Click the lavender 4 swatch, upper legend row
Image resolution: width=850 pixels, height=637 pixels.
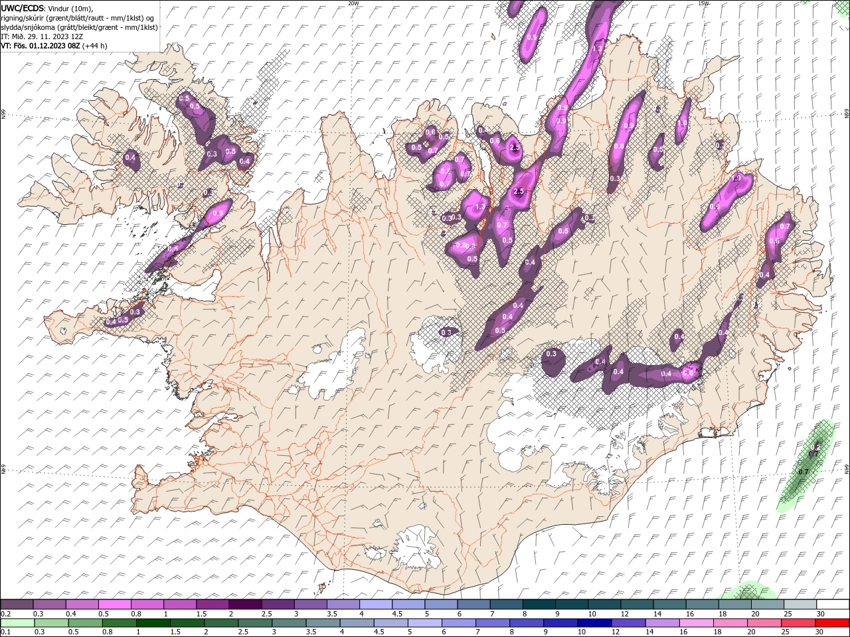(x=376, y=604)
